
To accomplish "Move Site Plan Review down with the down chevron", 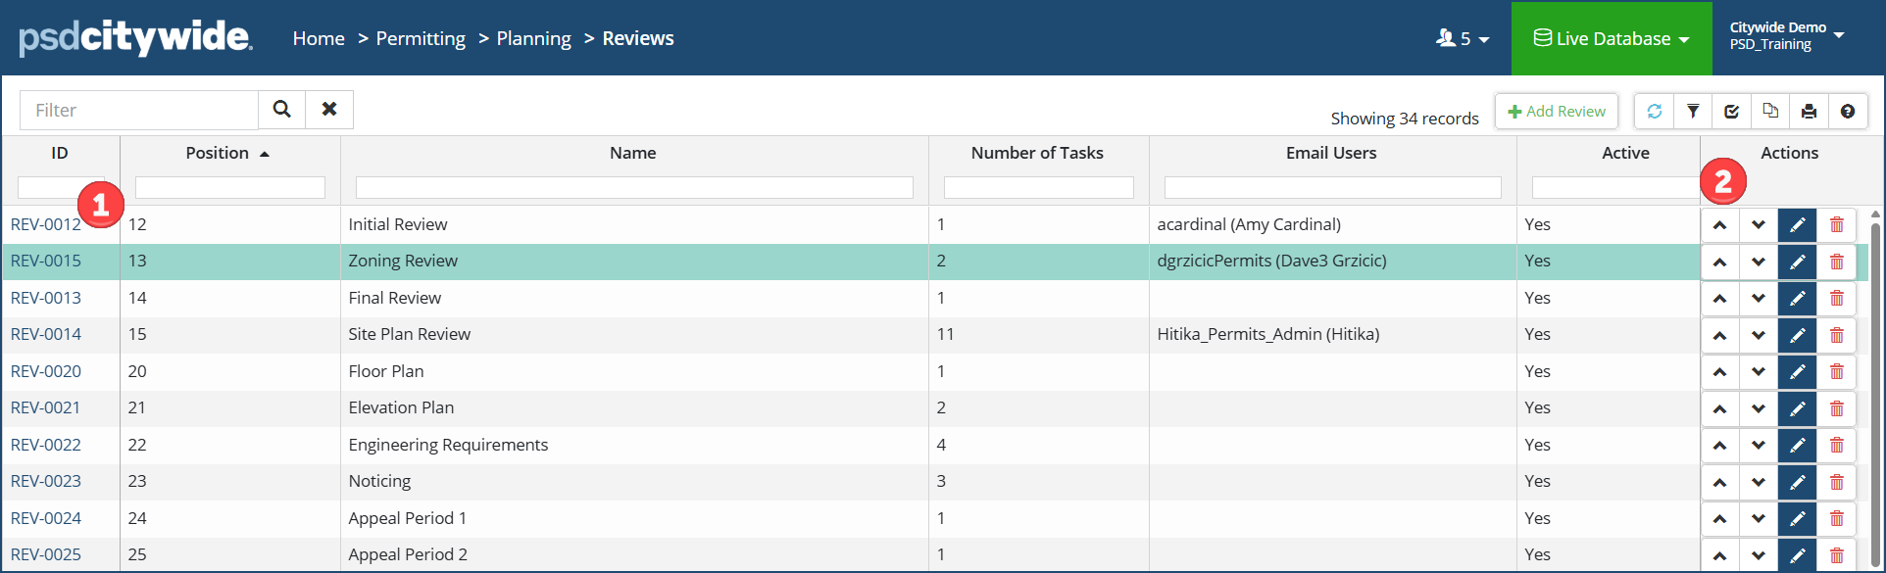I will [1759, 335].
